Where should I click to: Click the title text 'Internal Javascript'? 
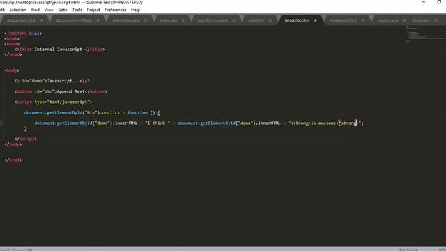[58, 50]
